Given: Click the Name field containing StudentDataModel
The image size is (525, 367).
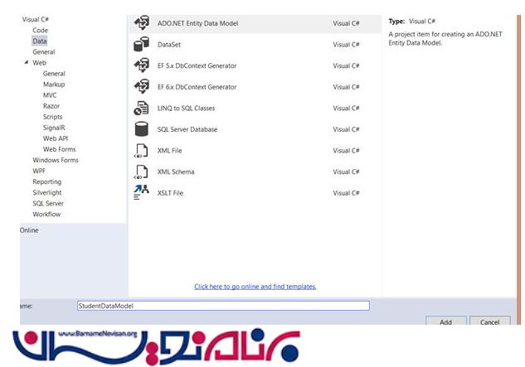Looking at the screenshot, I should tap(223, 306).
